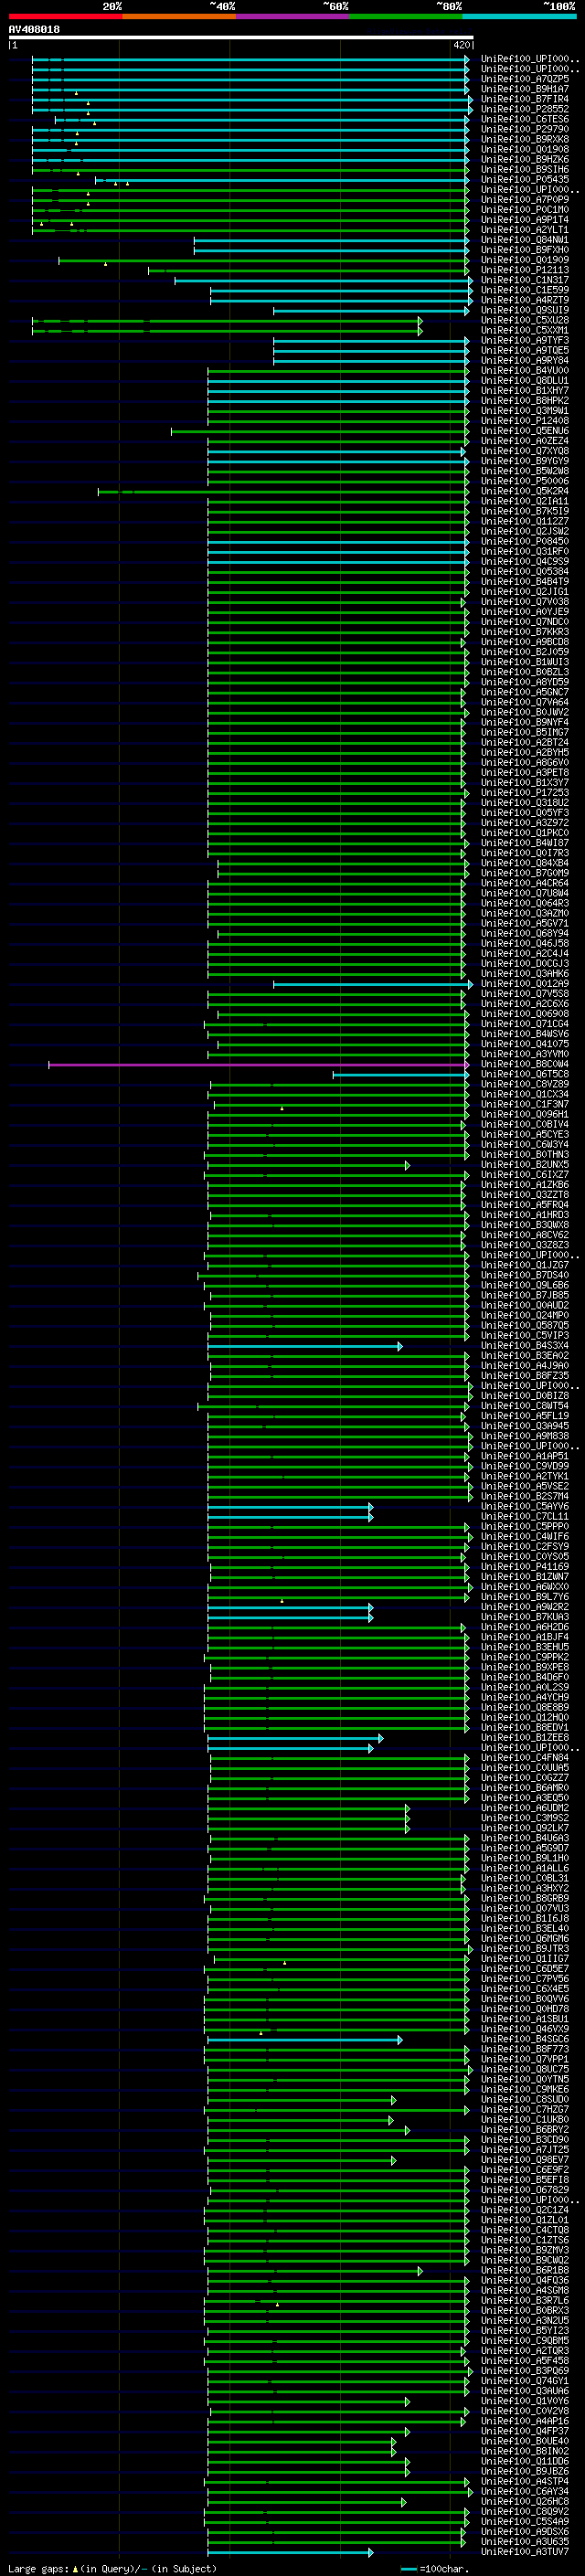This screenshot has height=2576, width=585.
Task: Click UniRef100_A2TYK1 hit name
Action: point(524,1477)
